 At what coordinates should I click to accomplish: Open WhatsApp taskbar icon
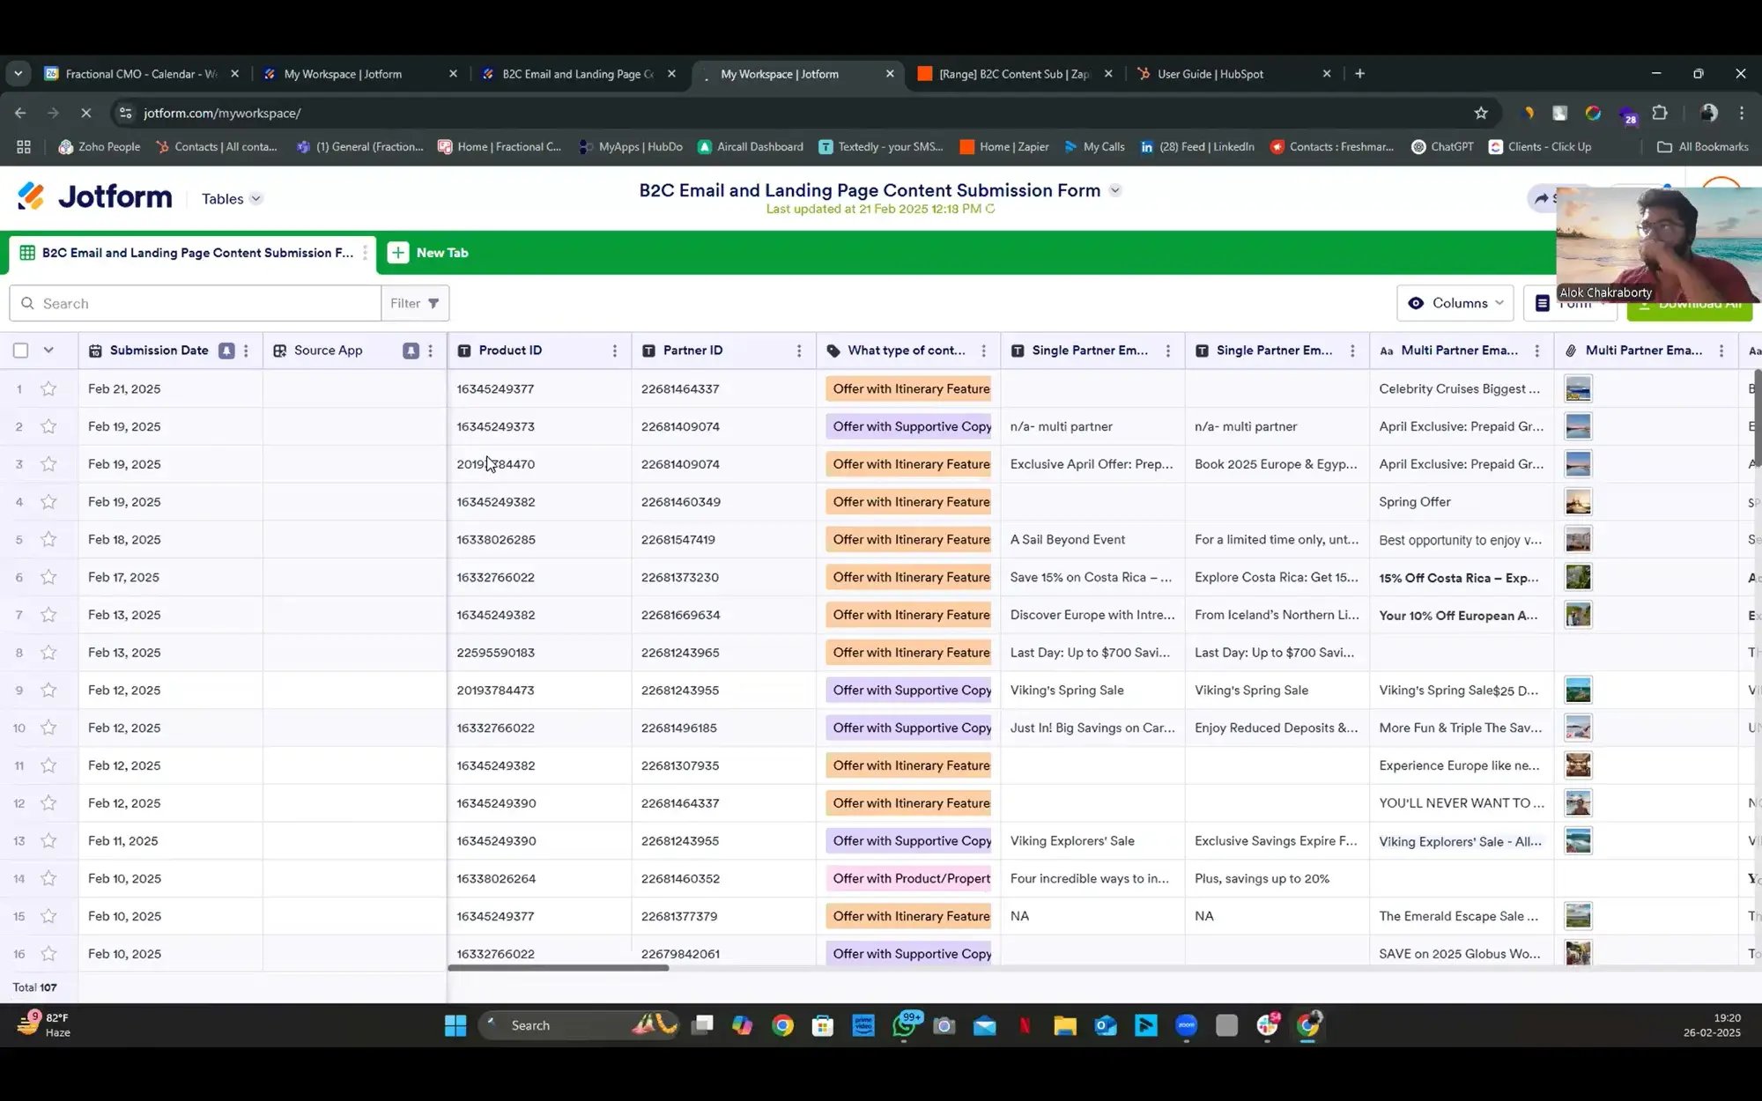(x=905, y=1025)
